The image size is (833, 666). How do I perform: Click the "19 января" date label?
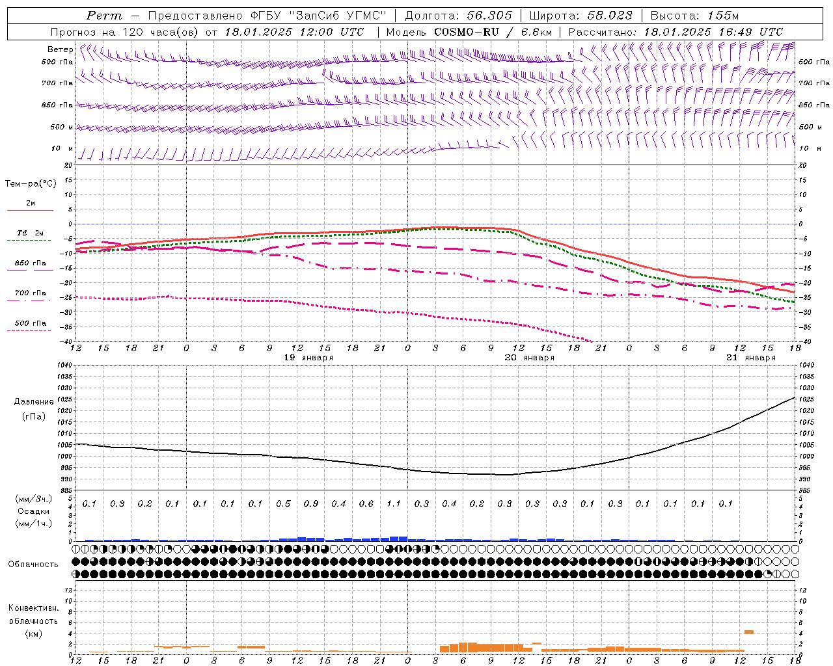[308, 358]
